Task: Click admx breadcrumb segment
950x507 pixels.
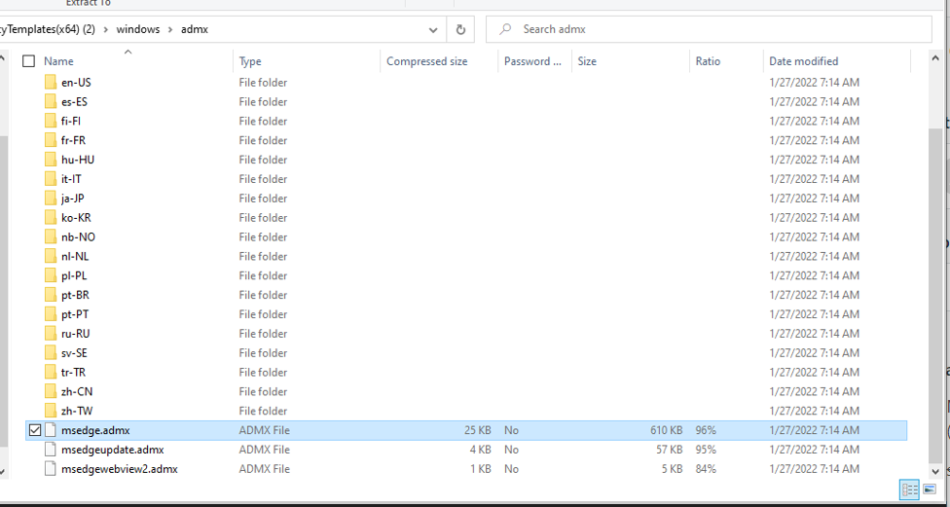Action: [195, 29]
